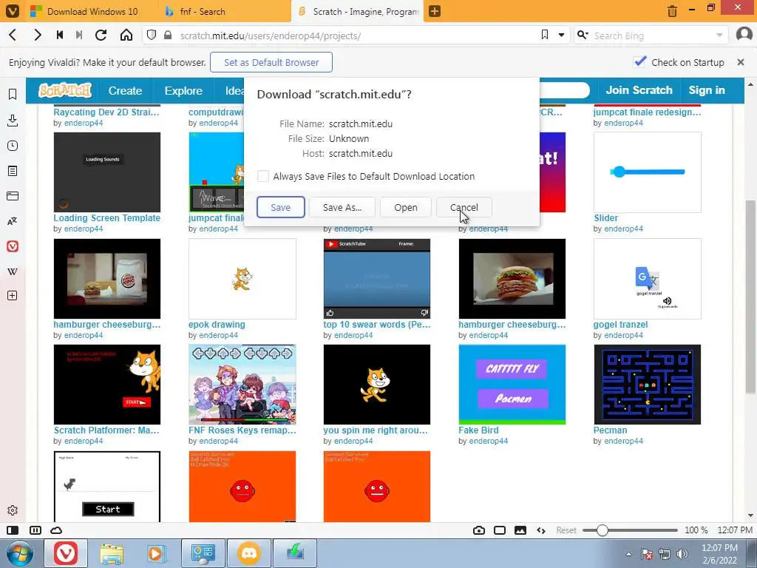Screen dimensions: 757x568
Task: Click the tab tiling status bar icon
Action: (35, 530)
